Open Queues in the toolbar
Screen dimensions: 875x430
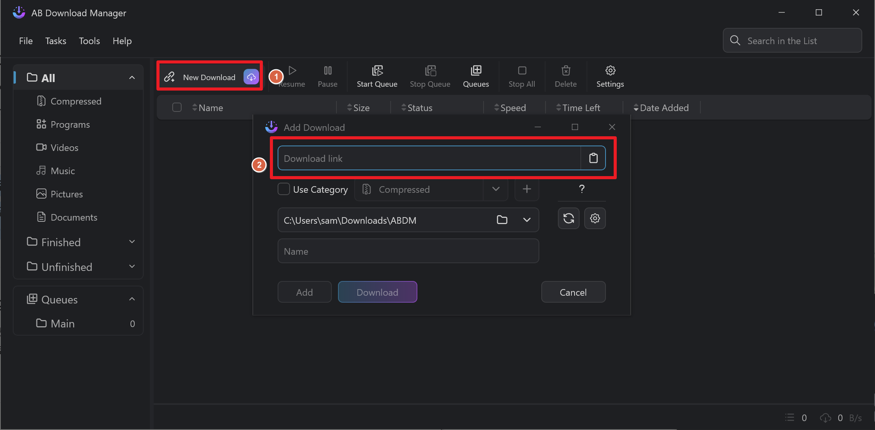click(476, 76)
